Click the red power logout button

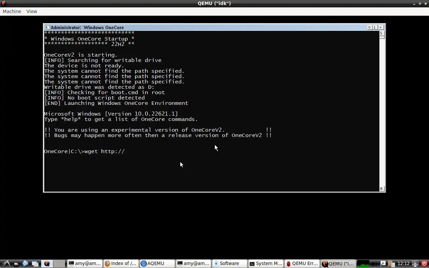coord(424,264)
